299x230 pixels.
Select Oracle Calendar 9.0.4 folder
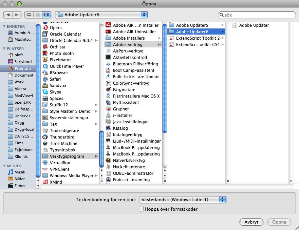pyautogui.click(x=70, y=41)
